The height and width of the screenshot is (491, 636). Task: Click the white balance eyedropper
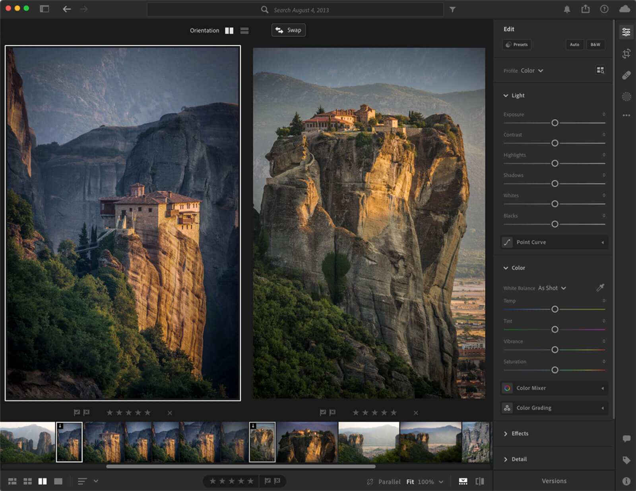coord(600,287)
